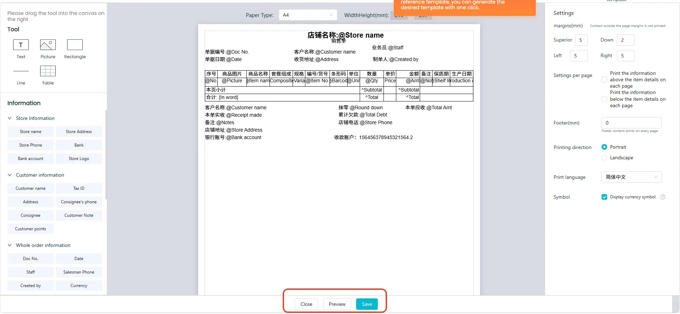Collapse the Whole order information section

10,245
